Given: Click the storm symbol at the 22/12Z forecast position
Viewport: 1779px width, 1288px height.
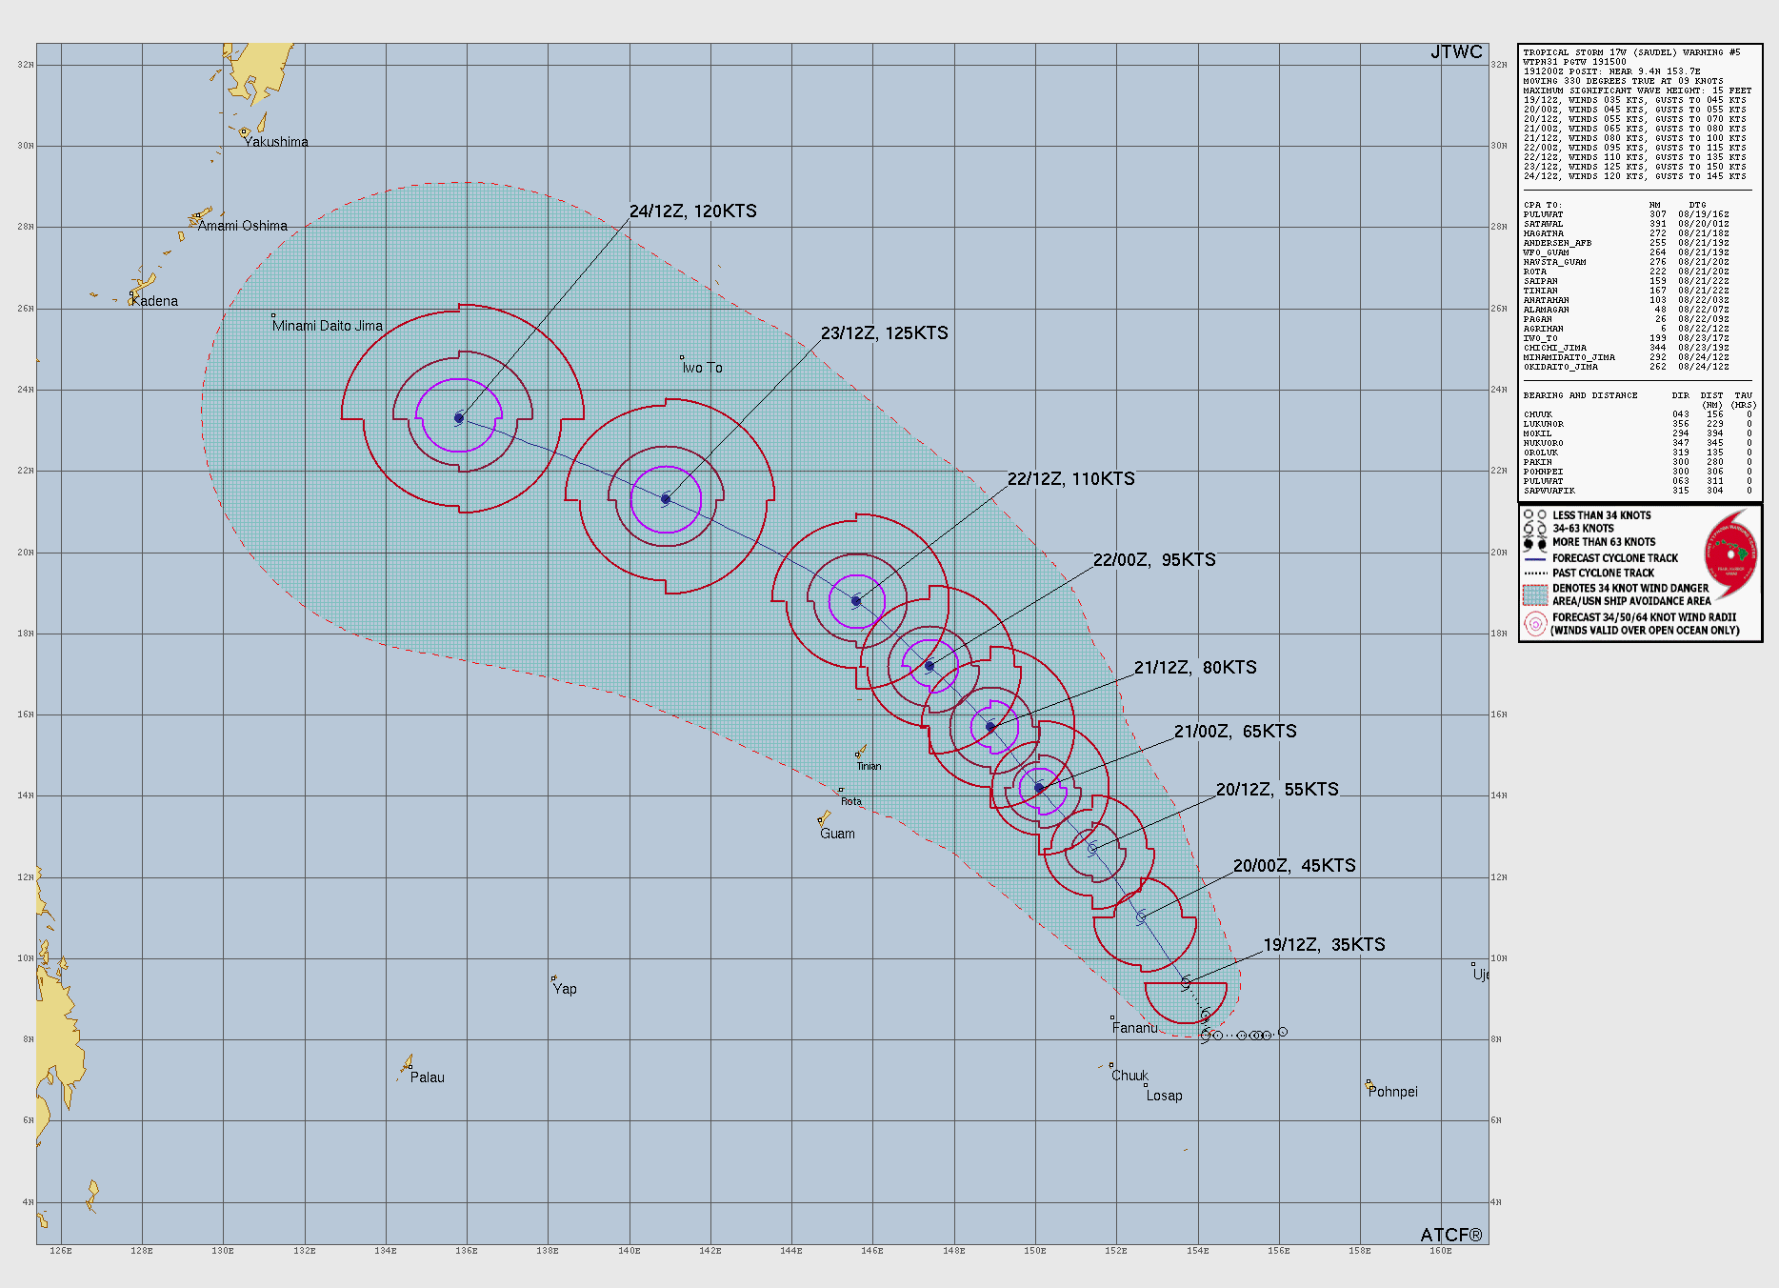Looking at the screenshot, I should (856, 601).
